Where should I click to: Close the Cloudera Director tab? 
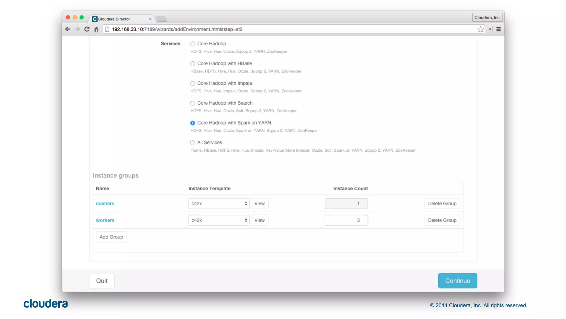pyautogui.click(x=150, y=19)
